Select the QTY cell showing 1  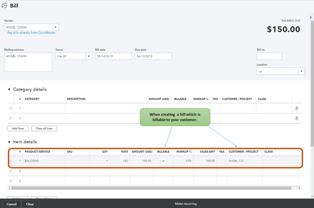(x=100, y=161)
